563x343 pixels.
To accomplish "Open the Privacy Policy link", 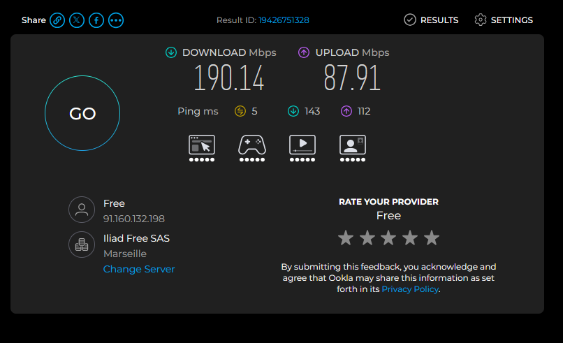I will [x=410, y=289].
